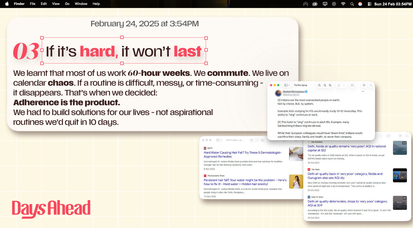413x228 pixels.
Task: Open the File menu
Action: click(x=33, y=4)
